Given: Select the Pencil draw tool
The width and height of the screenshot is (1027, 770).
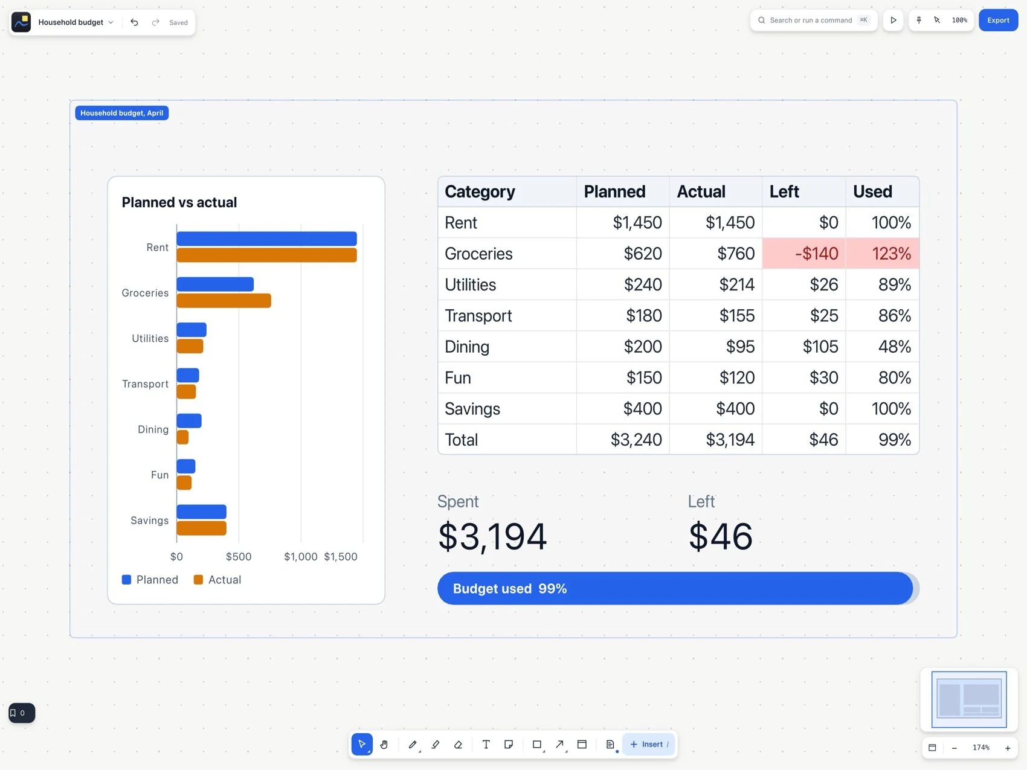Looking at the screenshot, I should pos(413,744).
